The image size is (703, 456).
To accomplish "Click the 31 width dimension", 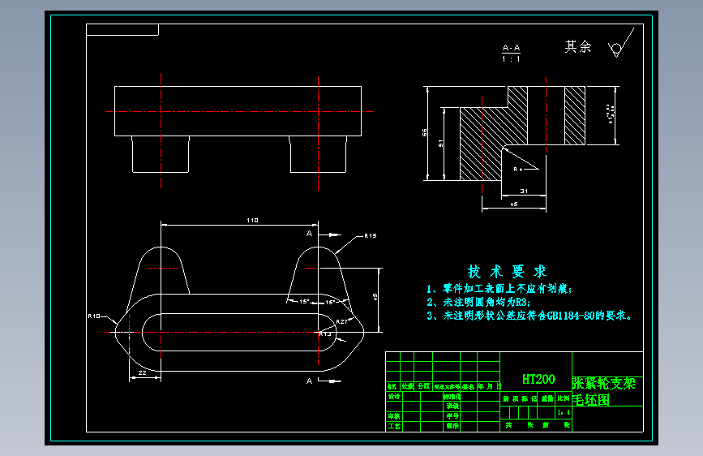I will 524,191.
